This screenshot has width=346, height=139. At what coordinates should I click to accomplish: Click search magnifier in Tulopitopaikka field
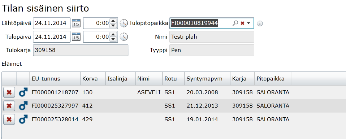click(235, 23)
